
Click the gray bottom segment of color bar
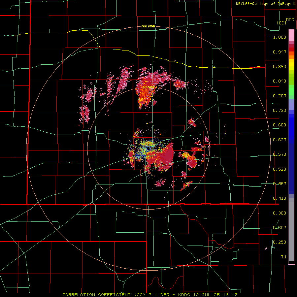click(291, 229)
